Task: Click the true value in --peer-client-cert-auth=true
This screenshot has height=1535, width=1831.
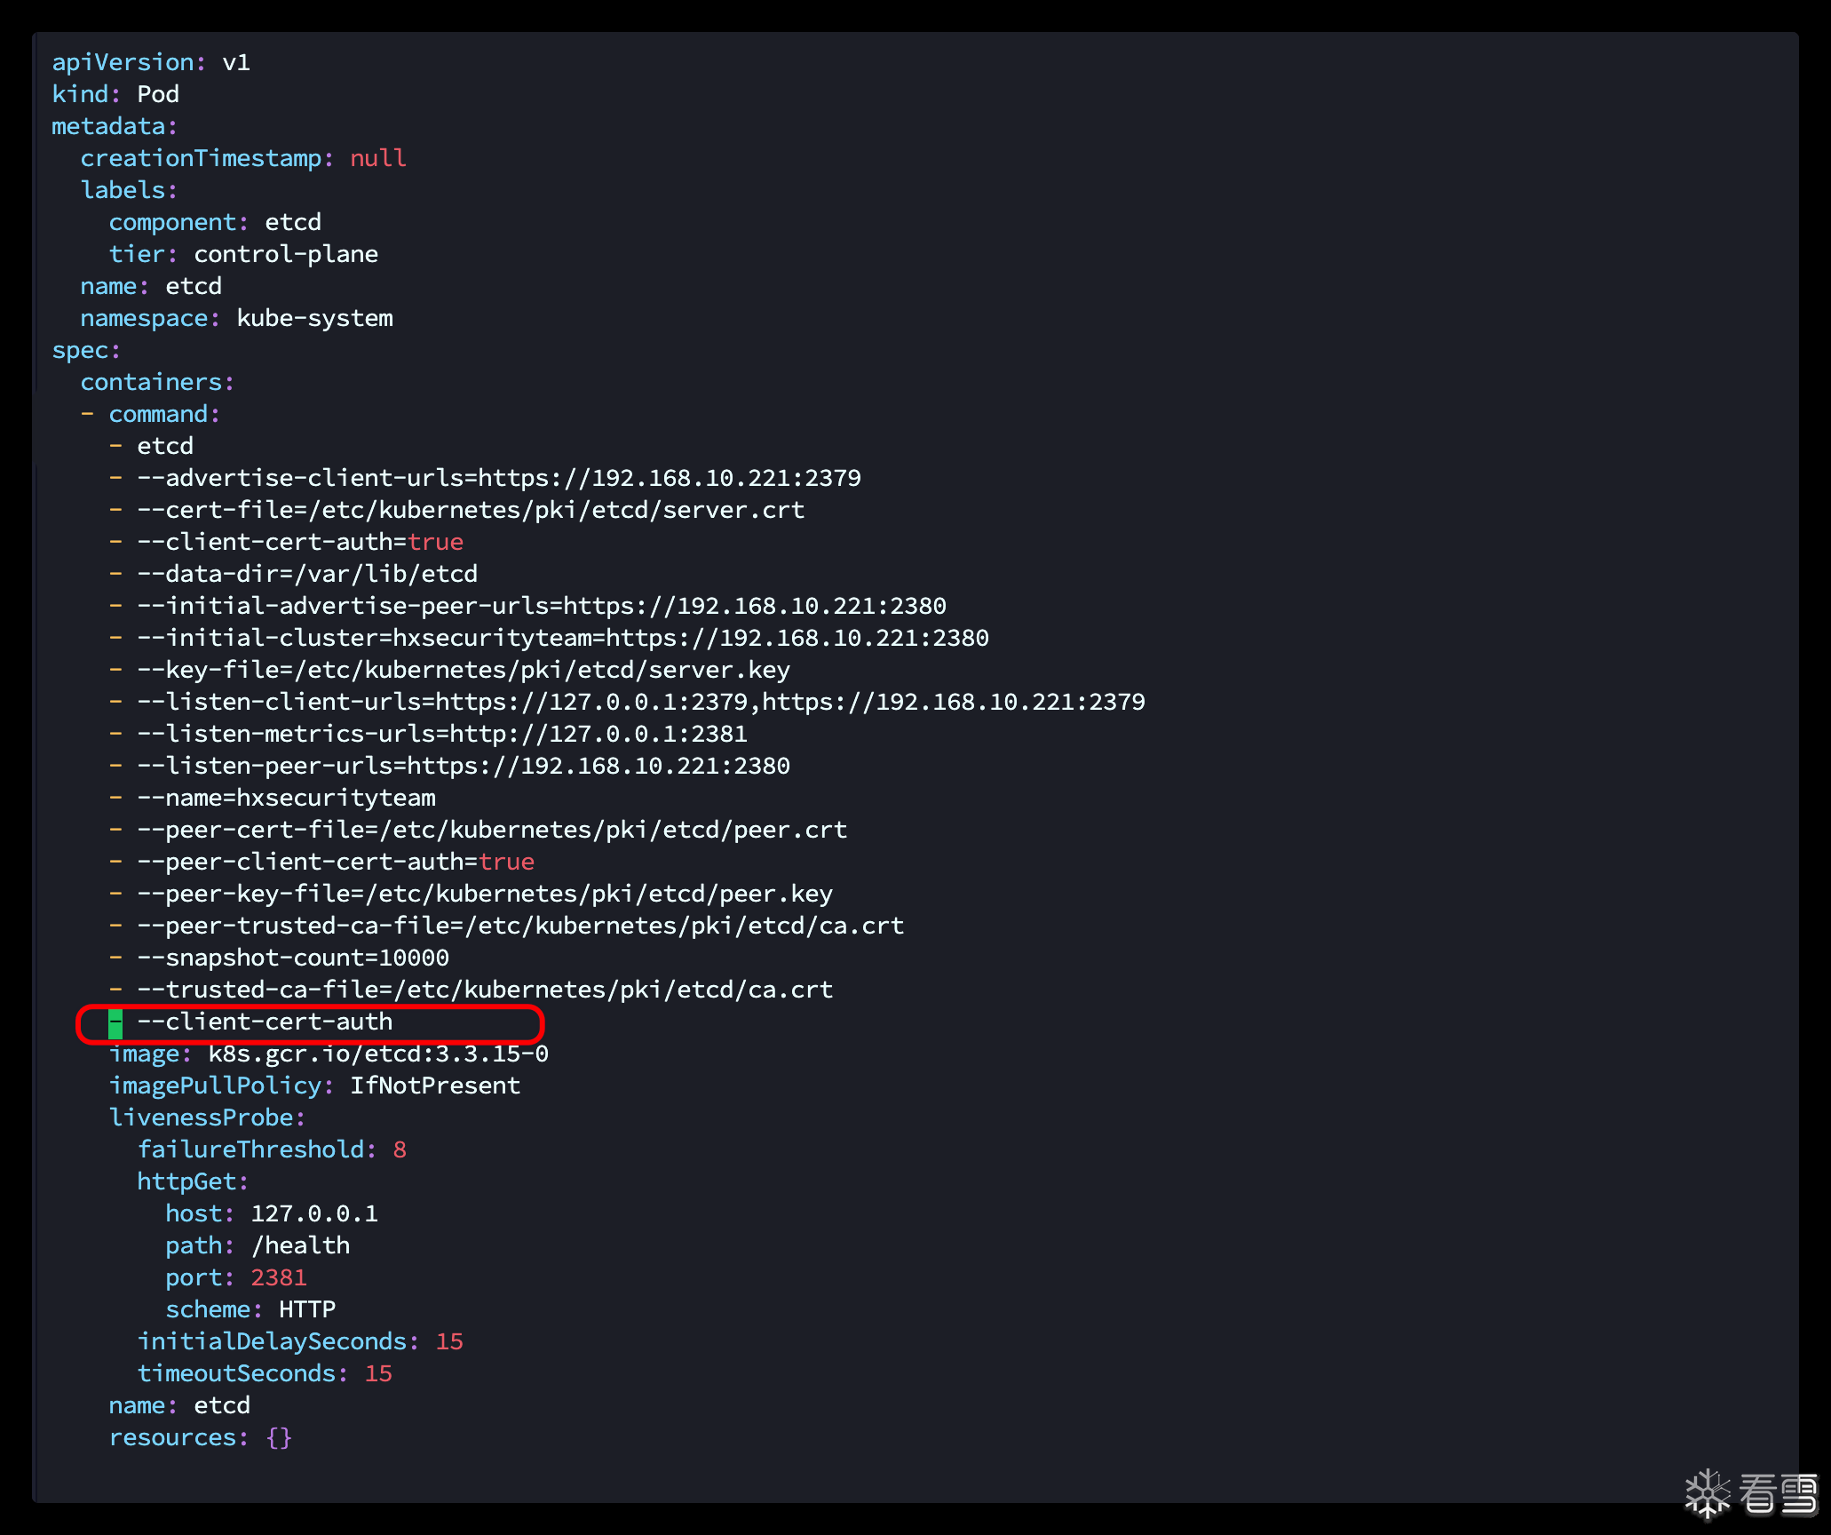Action: [506, 862]
